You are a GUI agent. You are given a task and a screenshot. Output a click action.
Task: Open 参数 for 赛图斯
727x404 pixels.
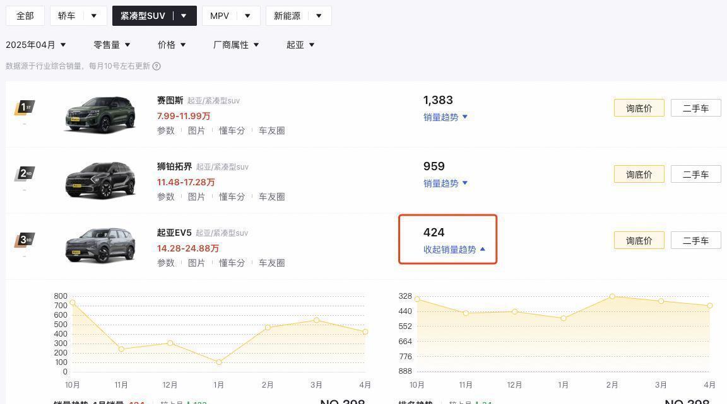coord(166,130)
